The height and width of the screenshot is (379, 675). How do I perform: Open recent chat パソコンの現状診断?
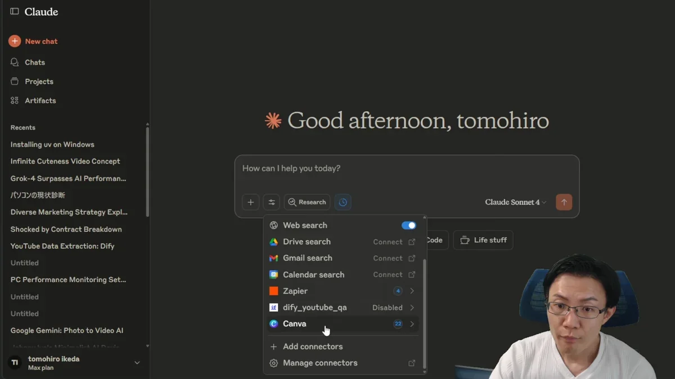pos(38,195)
